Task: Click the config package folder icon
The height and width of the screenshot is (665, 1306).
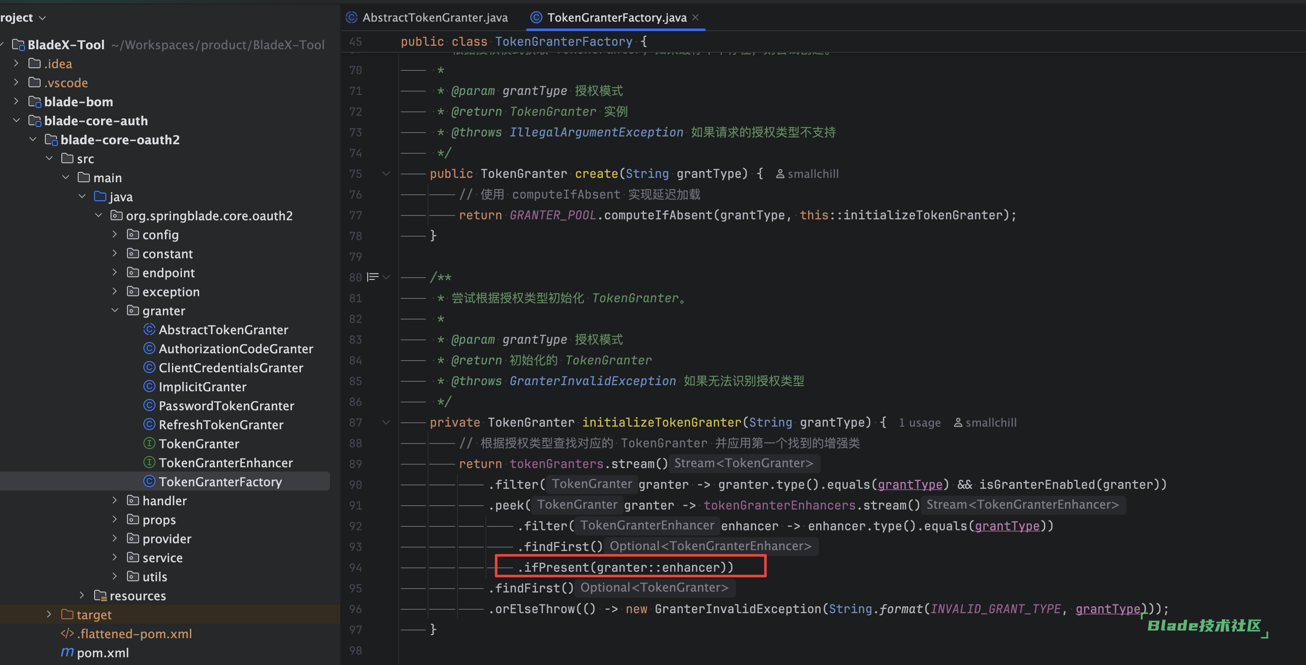Action: tap(133, 234)
